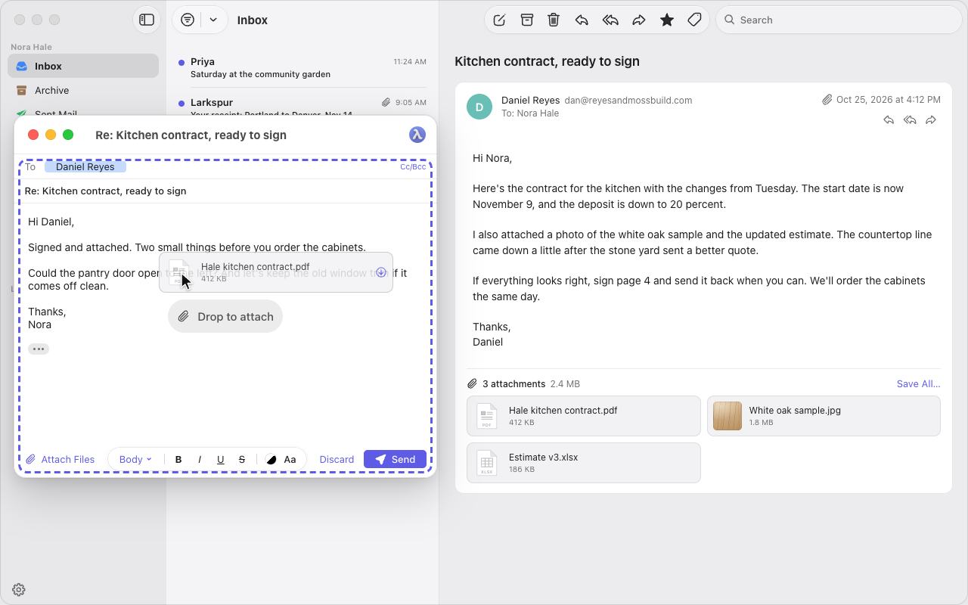The width and height of the screenshot is (968, 605).
Task: Compose a new message from the toolbar
Action: coord(499,20)
